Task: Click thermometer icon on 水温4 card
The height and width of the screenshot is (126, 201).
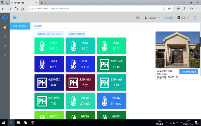Action: [42, 64]
